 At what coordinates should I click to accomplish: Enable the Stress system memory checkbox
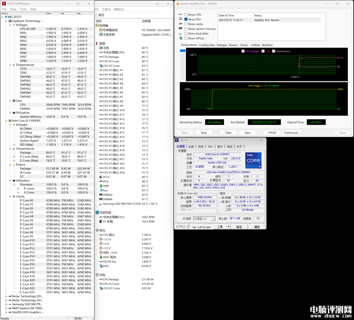pyautogui.click(x=186, y=29)
